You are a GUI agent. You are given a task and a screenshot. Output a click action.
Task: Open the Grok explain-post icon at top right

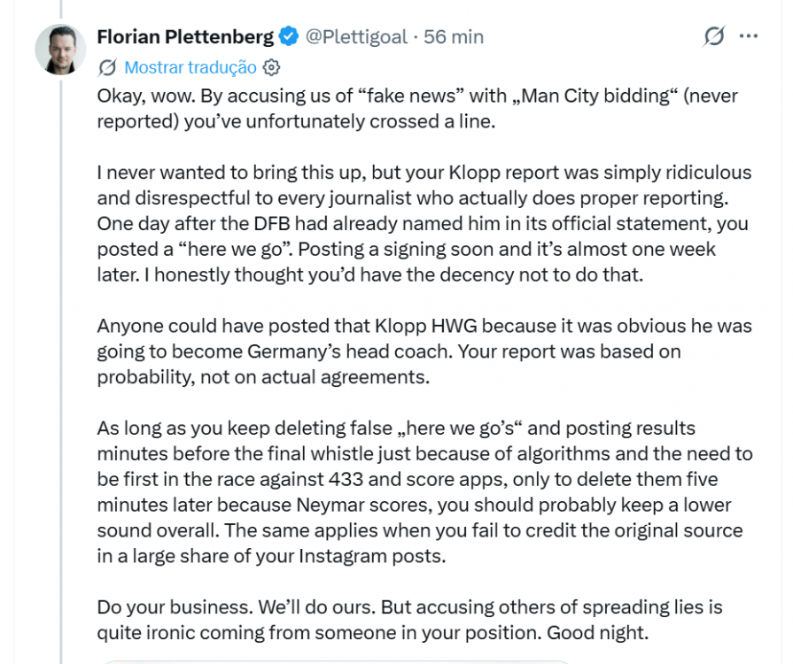pyautogui.click(x=713, y=36)
